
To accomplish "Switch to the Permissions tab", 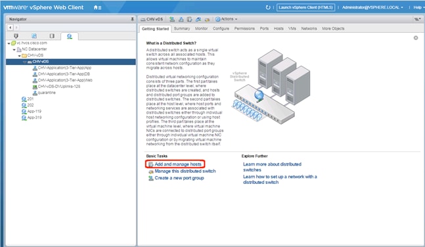I will (244, 28).
